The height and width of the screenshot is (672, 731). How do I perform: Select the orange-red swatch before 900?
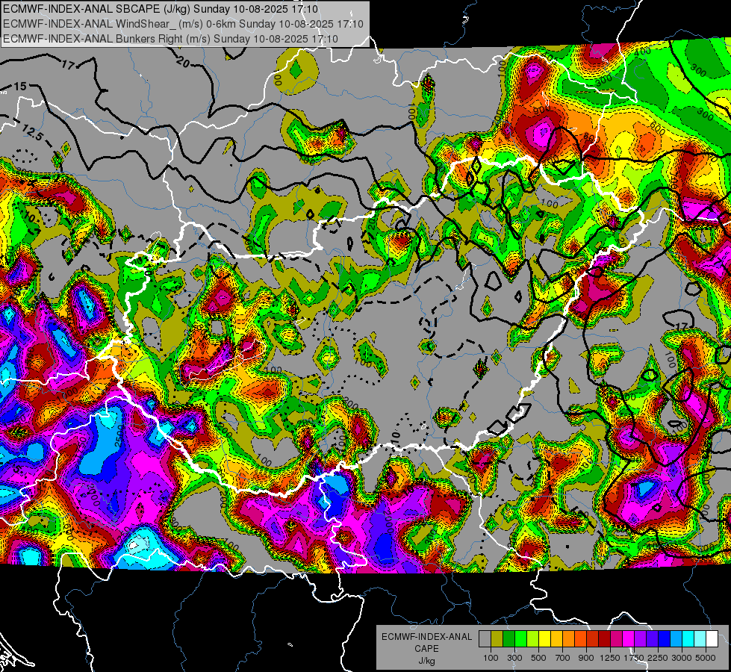coord(580,639)
